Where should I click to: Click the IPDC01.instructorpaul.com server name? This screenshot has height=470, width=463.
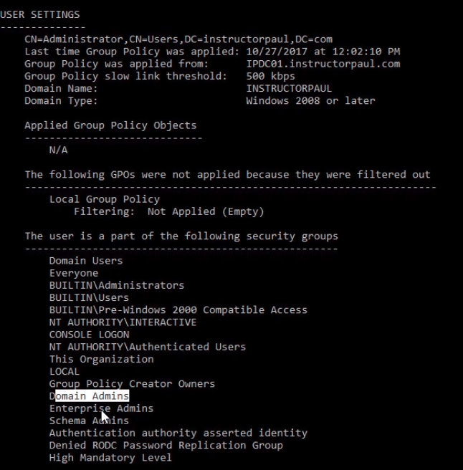coord(323,64)
